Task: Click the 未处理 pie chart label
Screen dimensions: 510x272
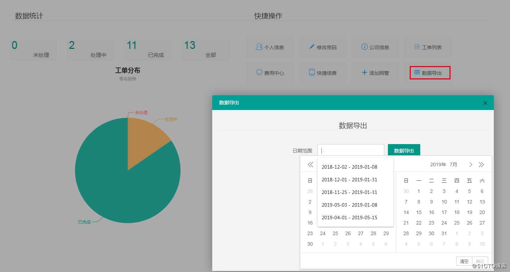Action: tap(141, 113)
